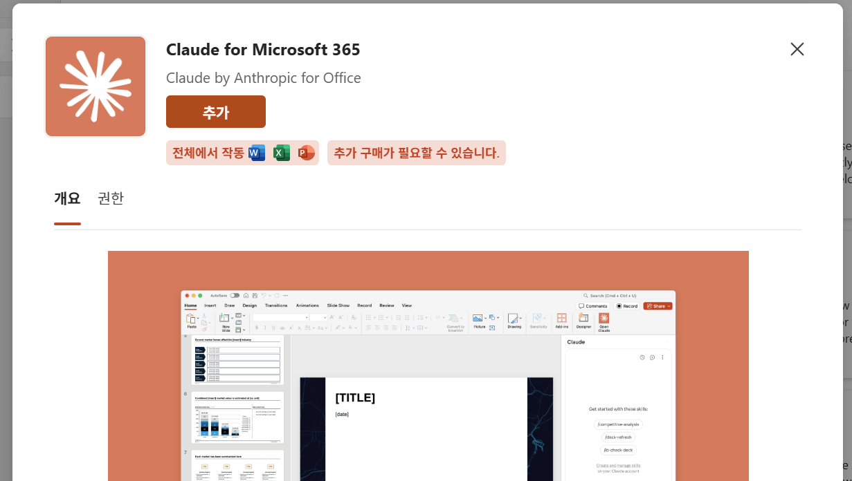Screen dimensions: 852x481
Task: Click the Claude for Microsoft 365 title
Action: (263, 50)
